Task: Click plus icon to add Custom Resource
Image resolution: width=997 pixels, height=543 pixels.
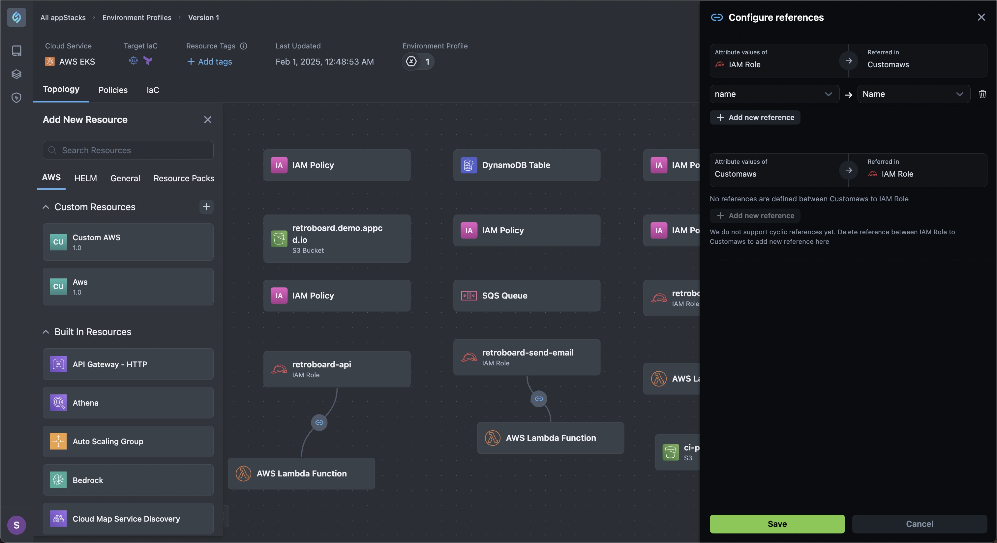Action: pos(206,207)
